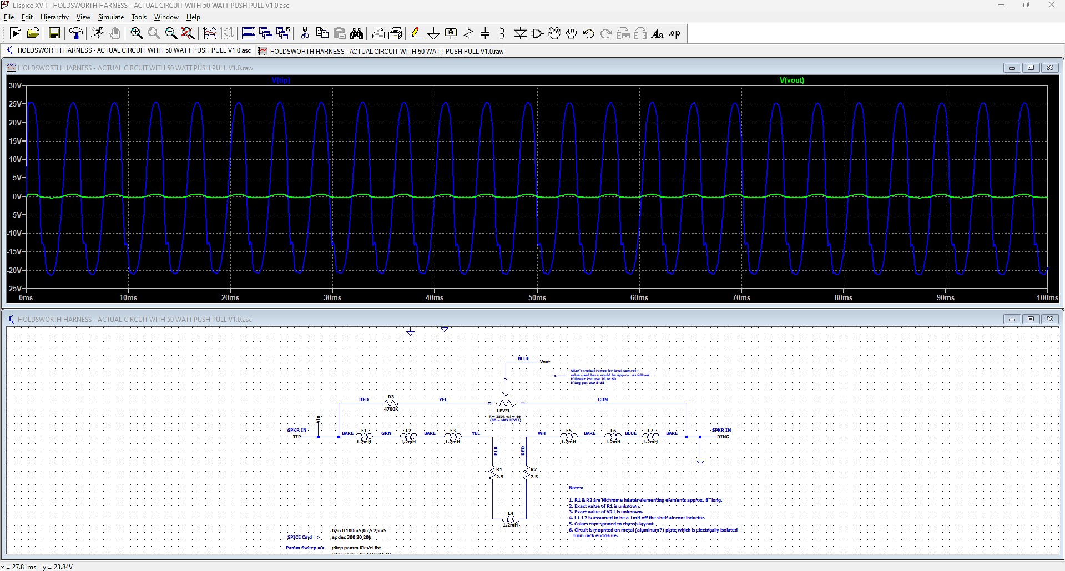Screen dimensions: 1065x571
Task: Click the Find binoculars icon
Action: coord(357,34)
